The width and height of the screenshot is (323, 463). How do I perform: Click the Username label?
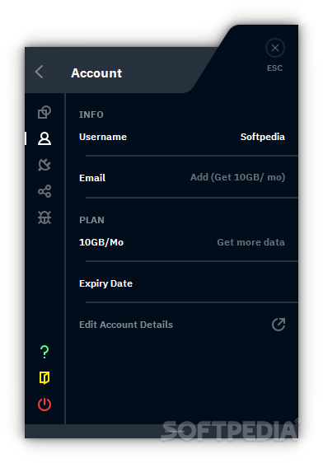click(x=103, y=137)
